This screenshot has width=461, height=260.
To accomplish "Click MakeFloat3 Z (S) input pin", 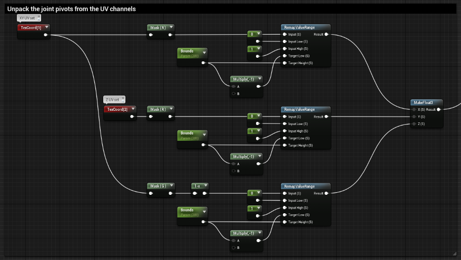I will 414,124.
